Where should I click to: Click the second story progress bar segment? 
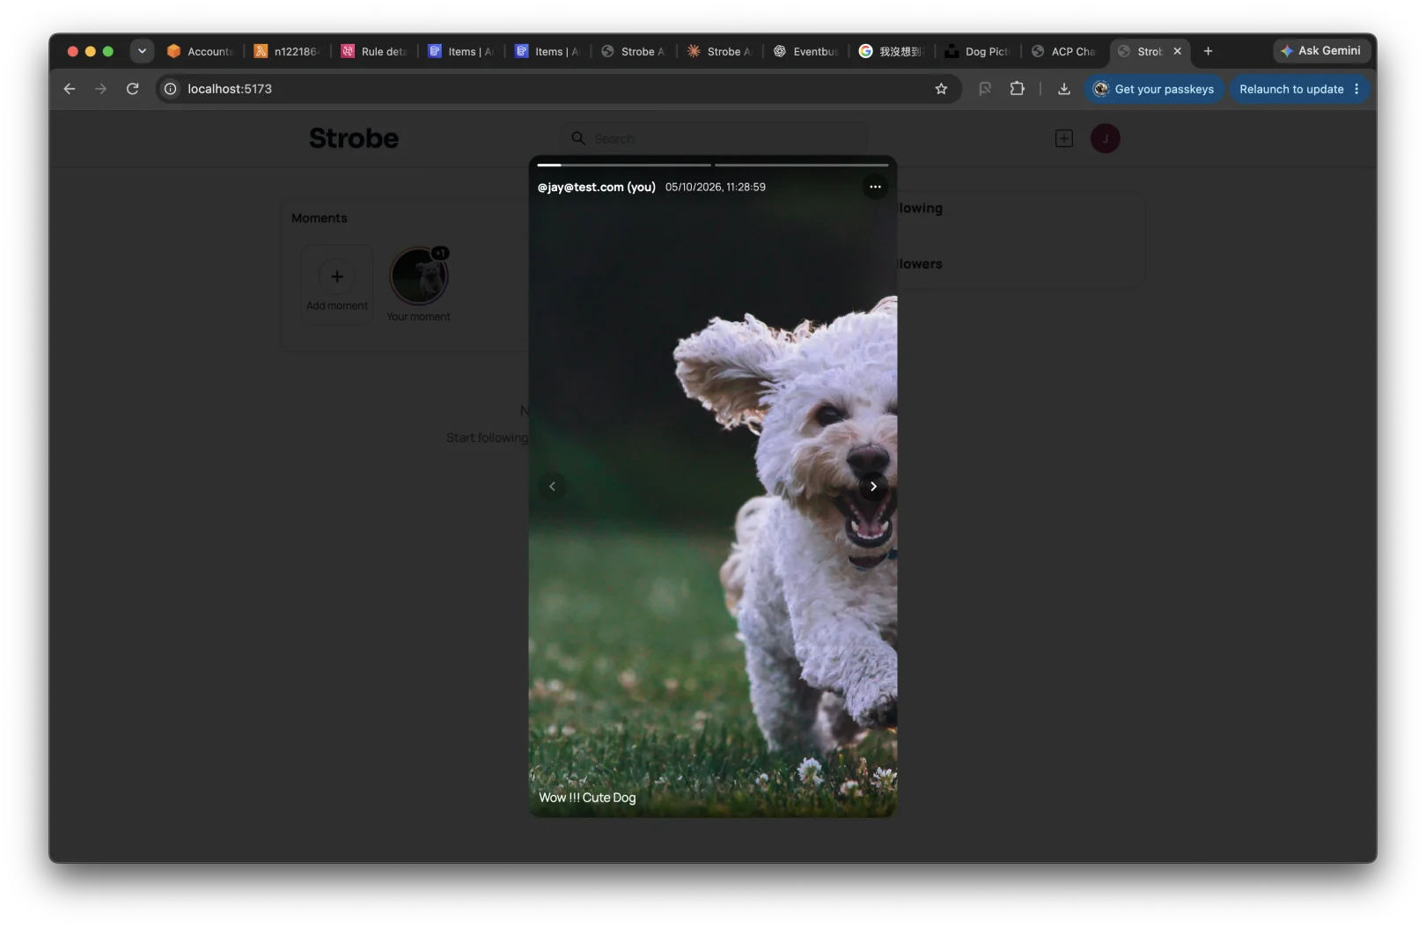pos(801,165)
